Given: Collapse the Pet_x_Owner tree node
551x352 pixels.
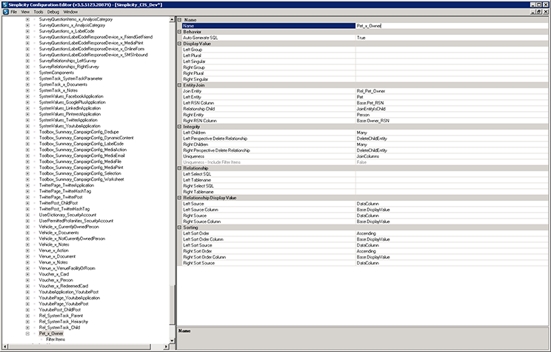Looking at the screenshot, I should tap(27, 333).
